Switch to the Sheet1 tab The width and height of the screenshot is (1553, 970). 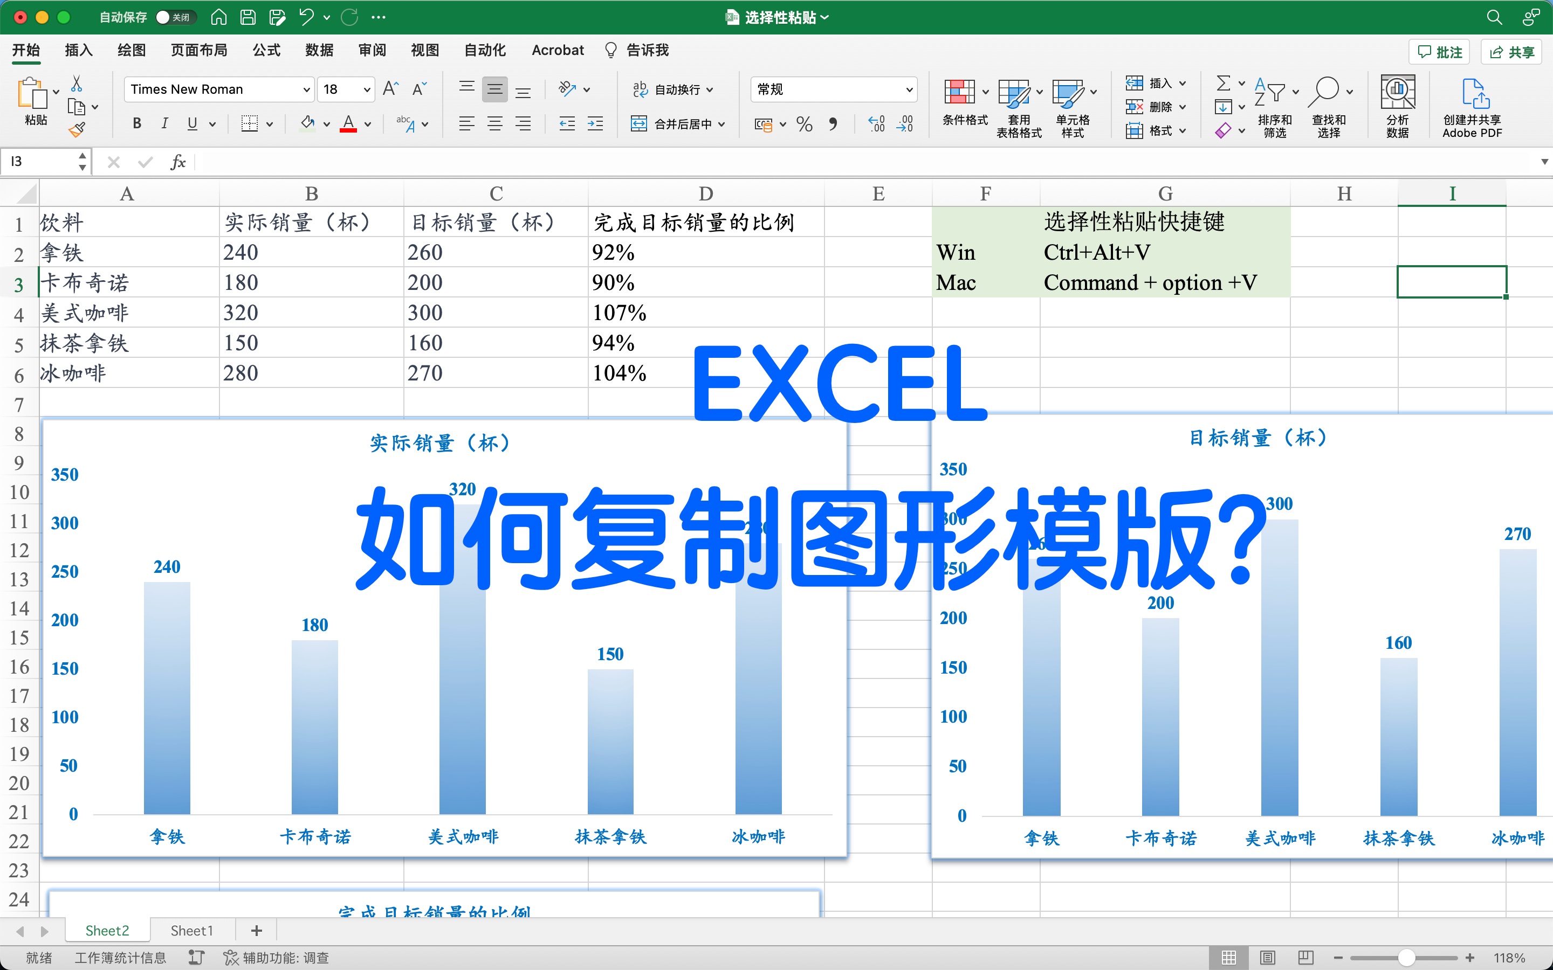tap(191, 930)
